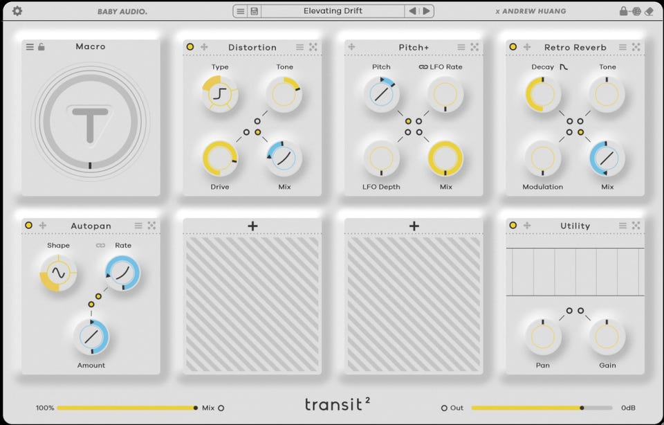The image size is (664, 425).
Task: Click the output gain slider
Action: click(542, 408)
